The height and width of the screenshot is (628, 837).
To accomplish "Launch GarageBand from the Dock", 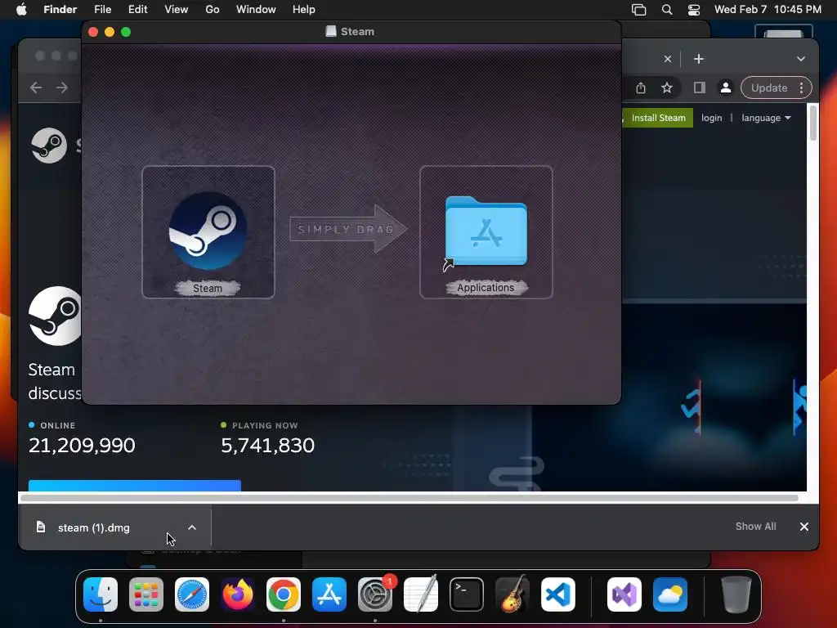I will (x=512, y=594).
